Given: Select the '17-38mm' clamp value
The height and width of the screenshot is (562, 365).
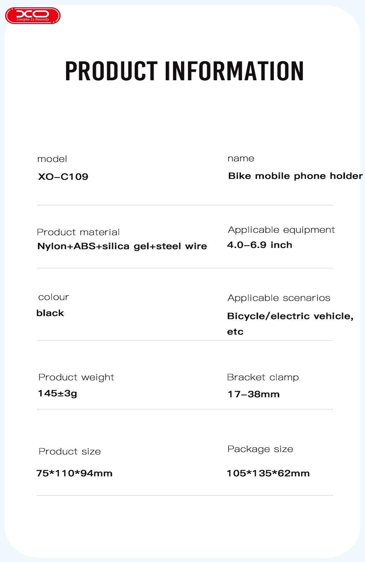Looking at the screenshot, I should 253,394.
